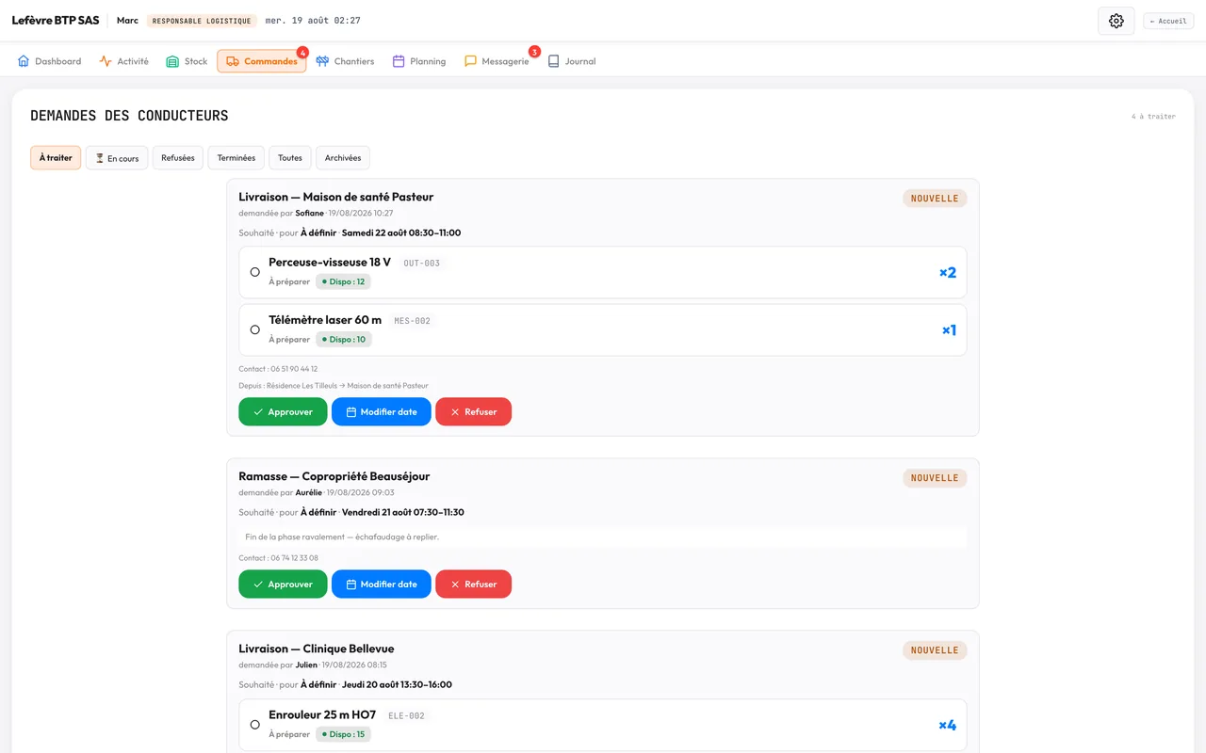Image resolution: width=1206 pixels, height=753 pixels.
Task: Open the Dashboard tab
Action: tap(50, 61)
